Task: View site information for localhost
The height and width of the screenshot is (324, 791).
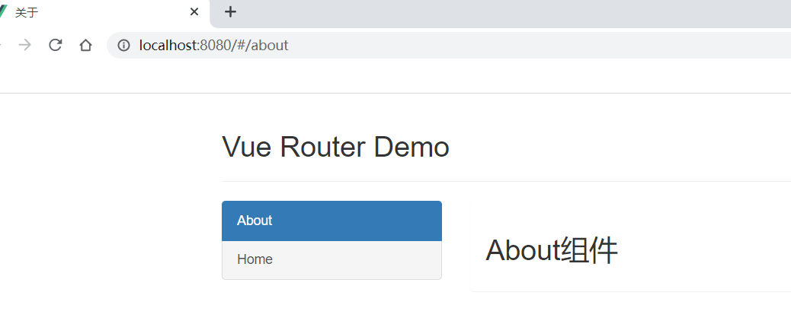Action: pyautogui.click(x=123, y=45)
